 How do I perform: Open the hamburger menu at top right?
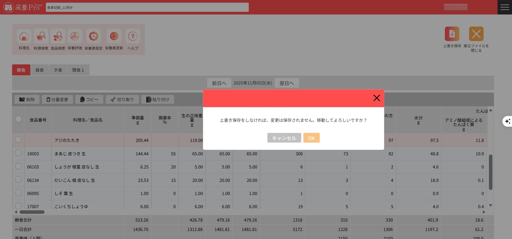pyautogui.click(x=504, y=7)
